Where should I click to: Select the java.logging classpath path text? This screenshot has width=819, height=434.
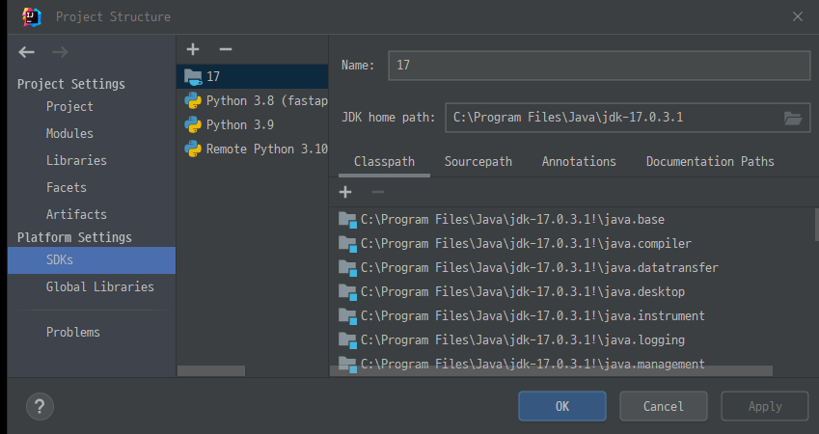[523, 340]
